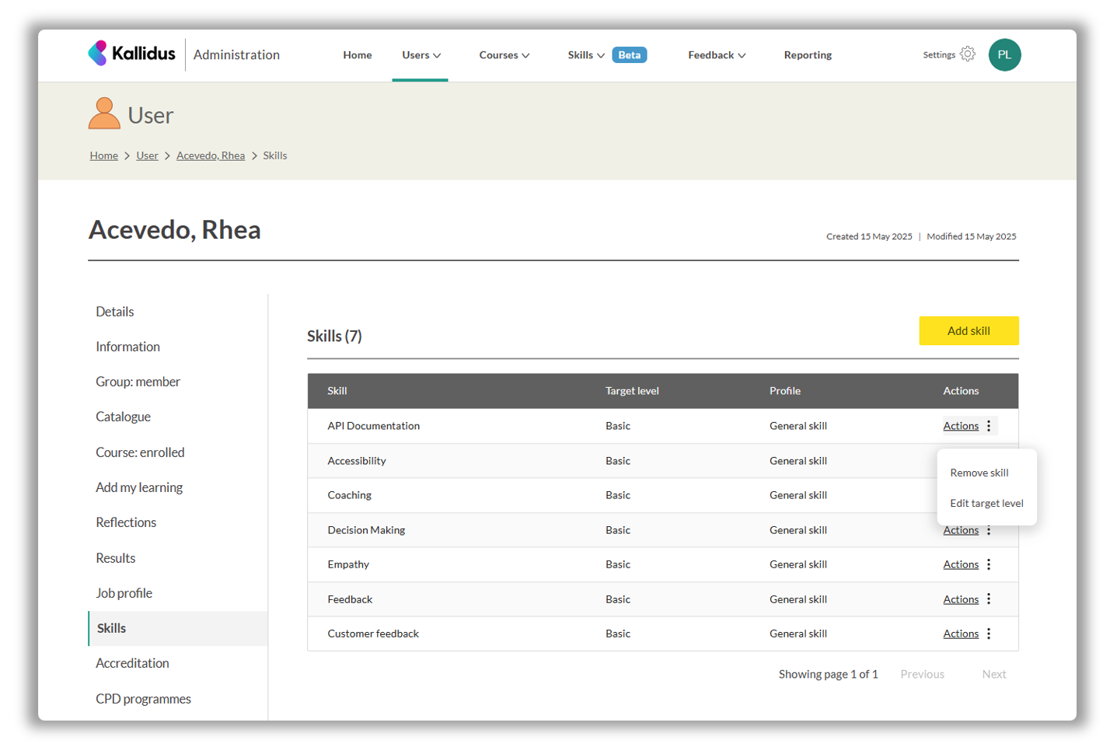This screenshot has height=754, width=1110.
Task: Click the Reporting navigation item
Action: tap(807, 55)
